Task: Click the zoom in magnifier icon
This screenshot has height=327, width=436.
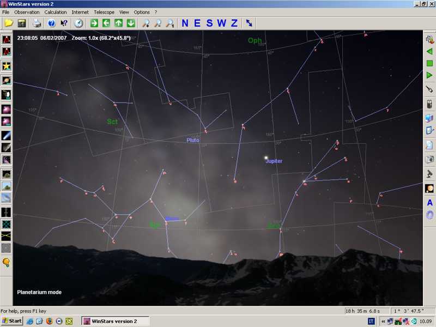Action: 146,23
